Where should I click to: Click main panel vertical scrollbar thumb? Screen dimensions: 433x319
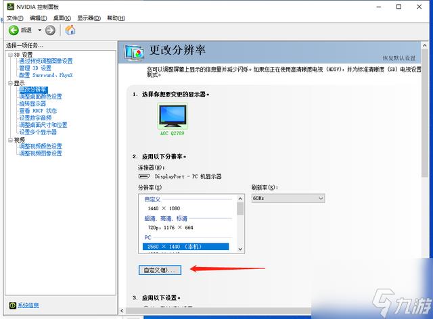pyautogui.click(x=425, y=113)
